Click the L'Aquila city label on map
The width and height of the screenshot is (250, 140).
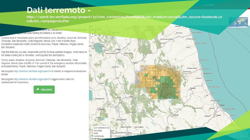click(175, 115)
